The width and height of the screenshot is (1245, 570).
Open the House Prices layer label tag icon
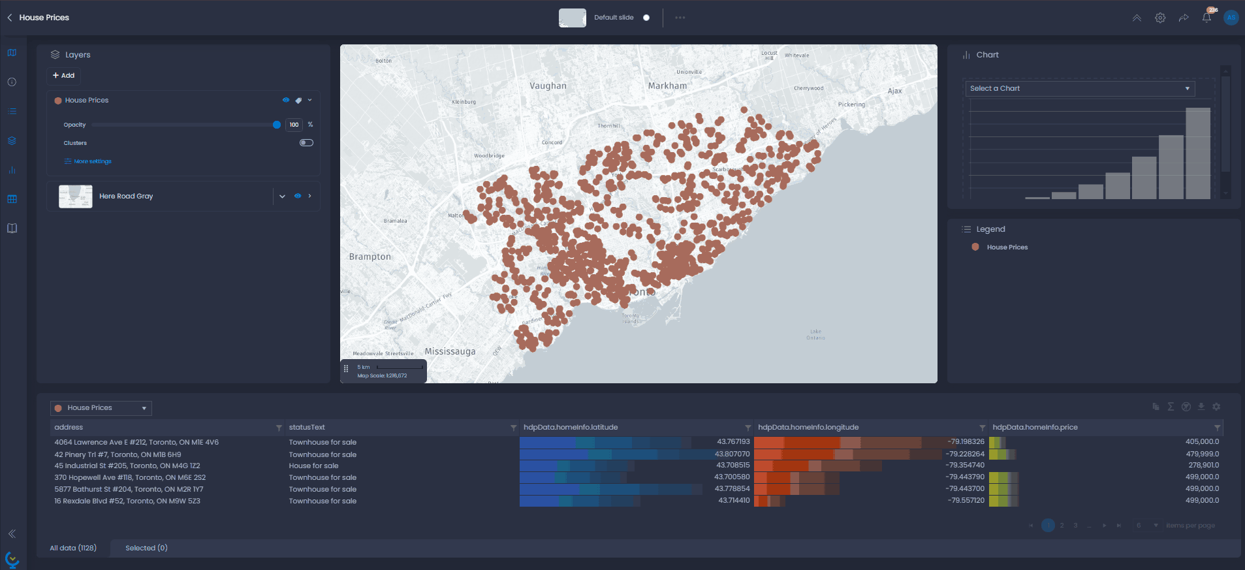pos(298,101)
